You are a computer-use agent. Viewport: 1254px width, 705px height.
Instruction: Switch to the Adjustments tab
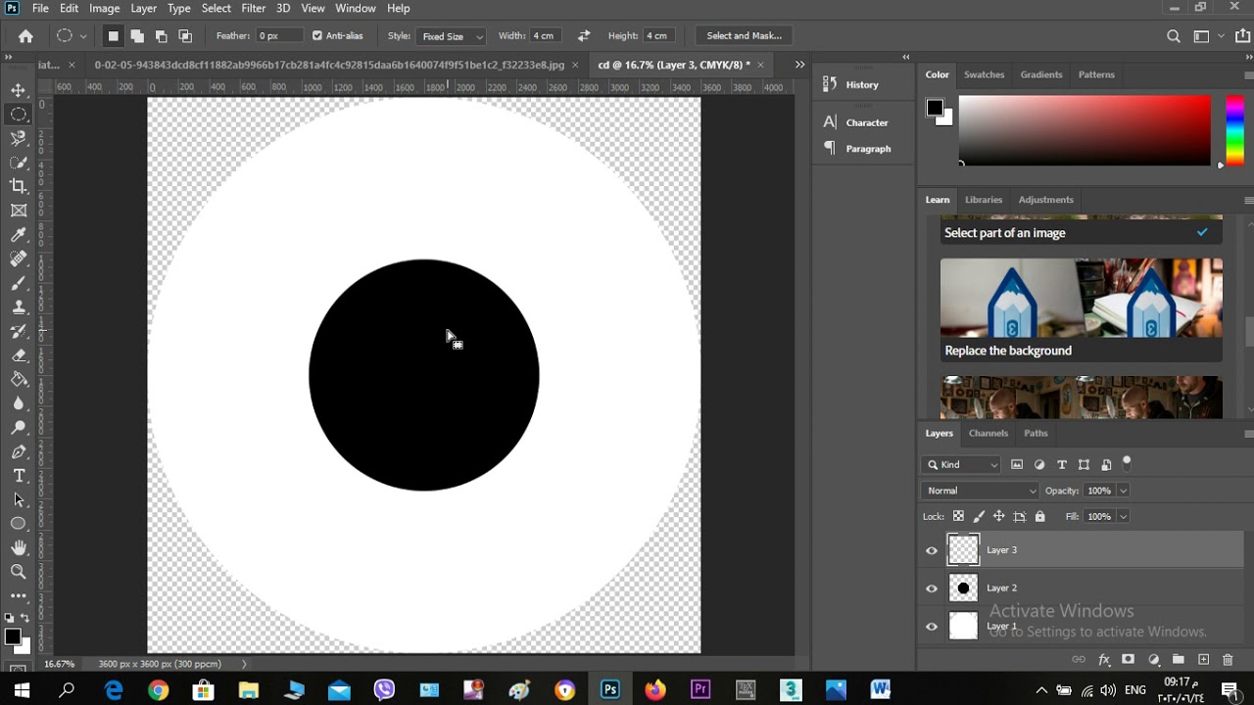pyautogui.click(x=1046, y=200)
